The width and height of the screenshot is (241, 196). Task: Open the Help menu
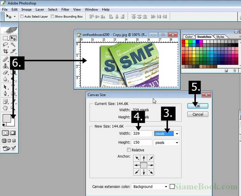(106, 9)
